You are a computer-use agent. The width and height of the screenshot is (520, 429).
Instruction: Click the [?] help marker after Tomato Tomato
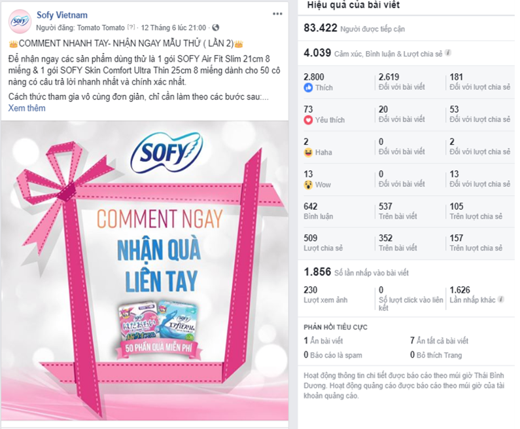131,27
